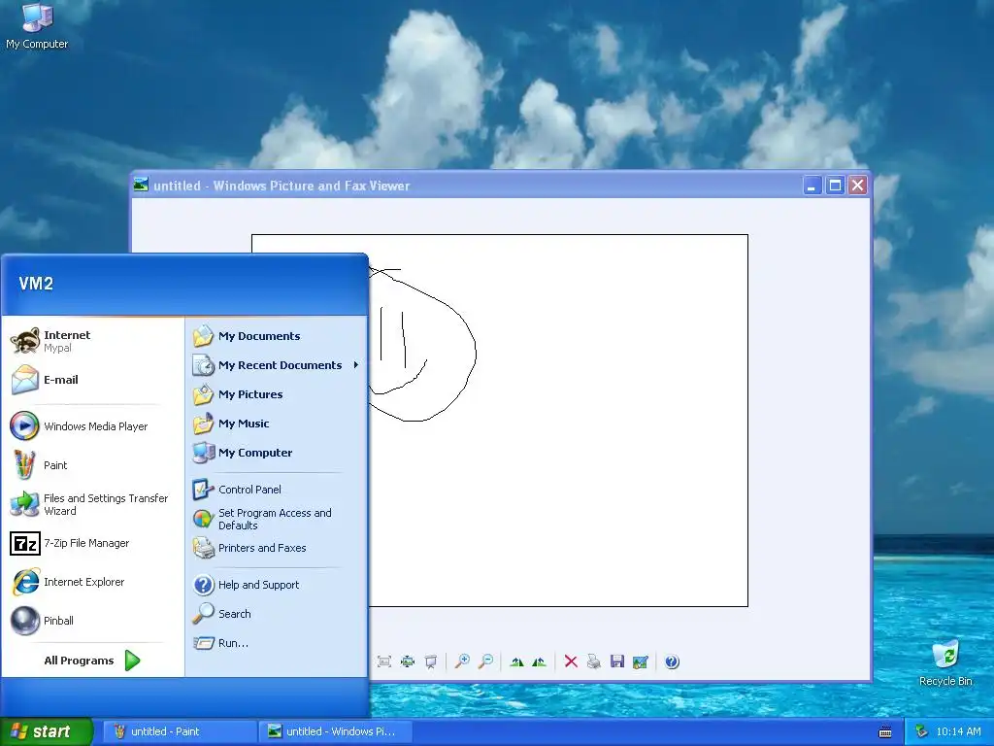Open Control Panel from Start menu
994x746 pixels.
[276, 490]
